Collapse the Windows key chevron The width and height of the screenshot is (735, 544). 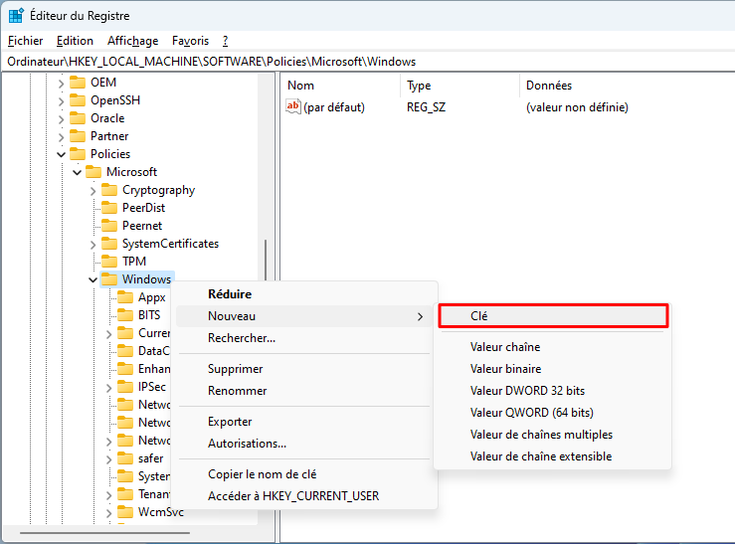[x=92, y=279]
